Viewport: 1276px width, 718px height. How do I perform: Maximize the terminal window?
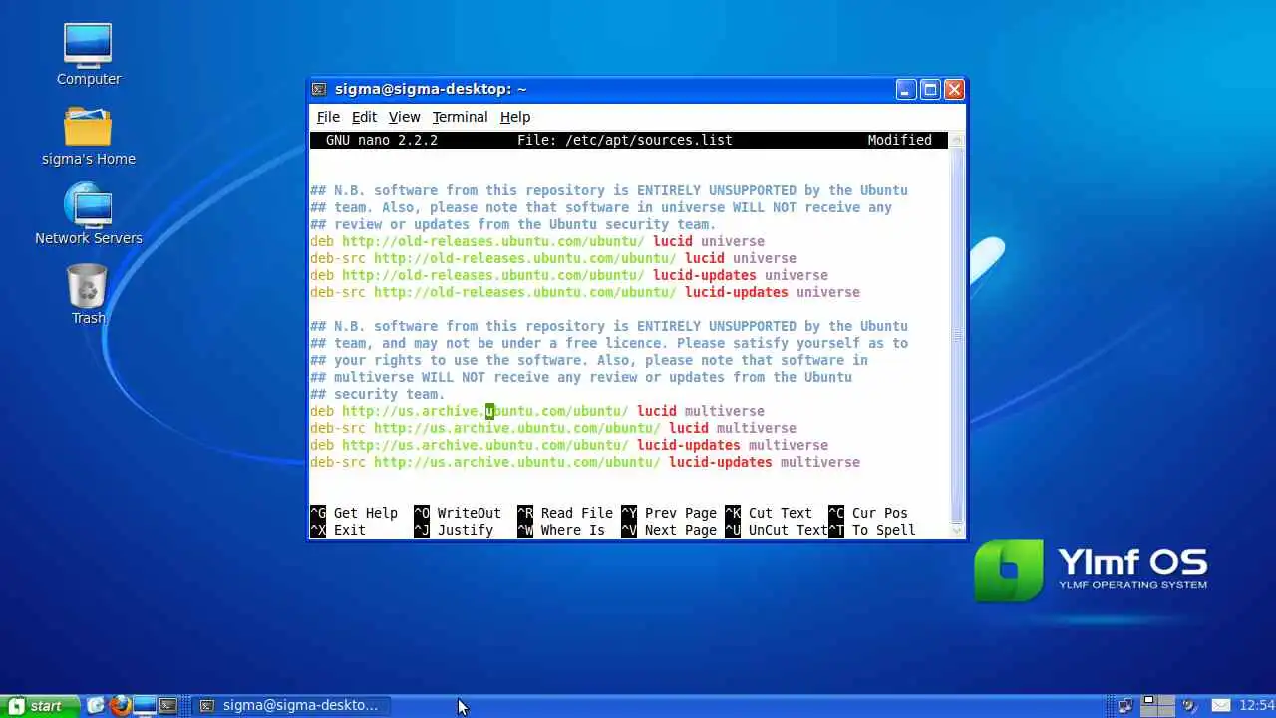point(930,89)
